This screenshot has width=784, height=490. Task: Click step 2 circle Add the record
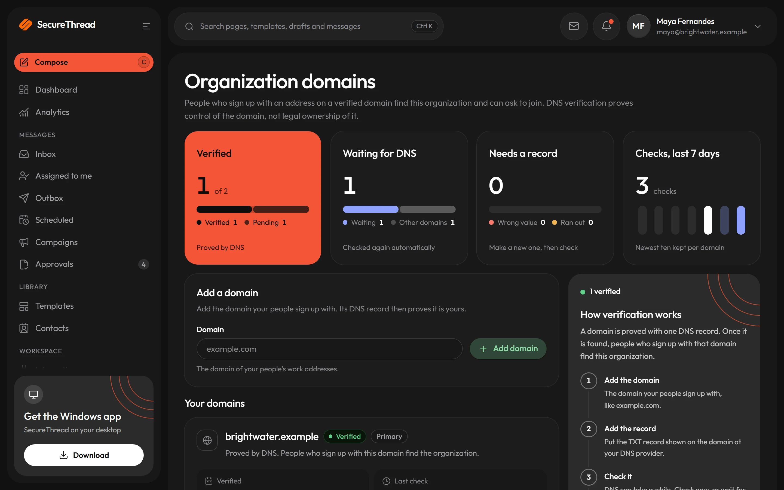coord(589,429)
